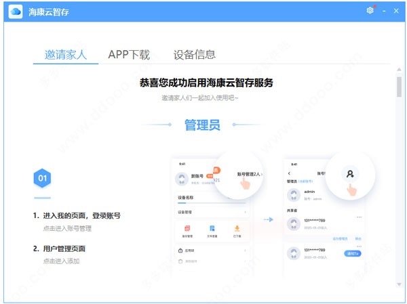407x304 pixels.
Task: Click the 邀请家人们一起加入使用吧 subtitle
Action: (x=199, y=97)
